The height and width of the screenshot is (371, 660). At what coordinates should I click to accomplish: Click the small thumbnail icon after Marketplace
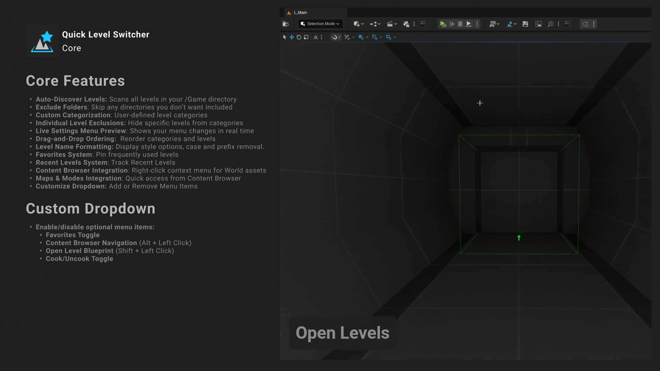coord(423,24)
